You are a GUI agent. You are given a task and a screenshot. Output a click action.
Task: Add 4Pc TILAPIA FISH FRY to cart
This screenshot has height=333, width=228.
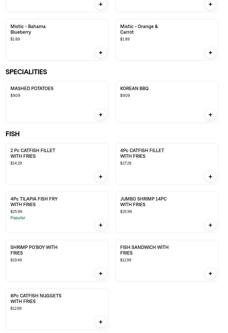click(x=101, y=225)
